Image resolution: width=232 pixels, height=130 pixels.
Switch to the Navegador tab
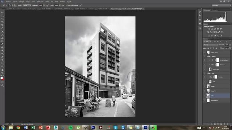(x=215, y=10)
